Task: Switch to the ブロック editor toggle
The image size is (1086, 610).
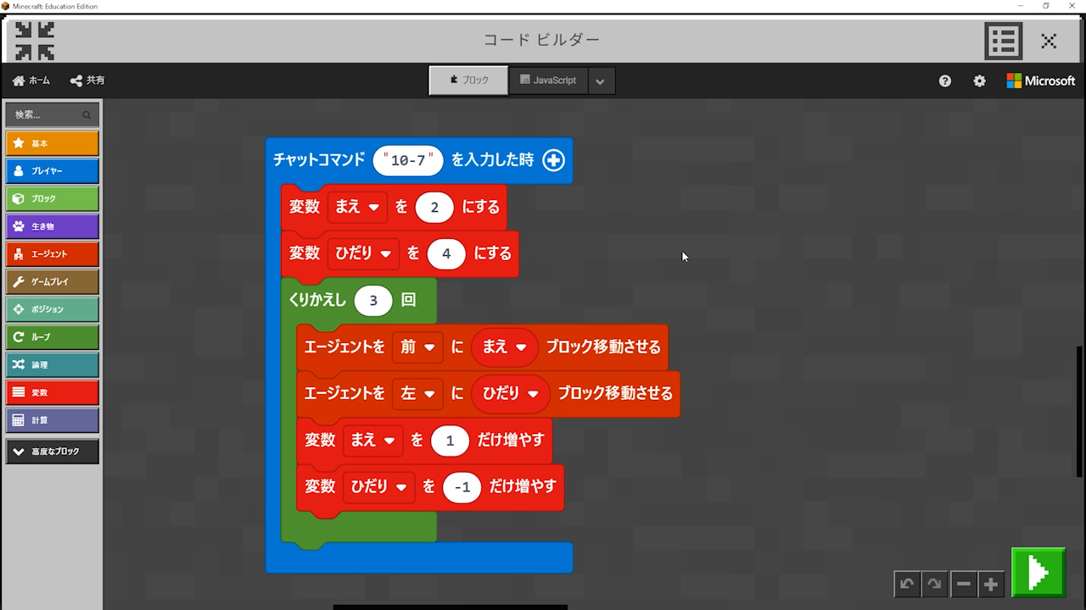Action: click(468, 80)
